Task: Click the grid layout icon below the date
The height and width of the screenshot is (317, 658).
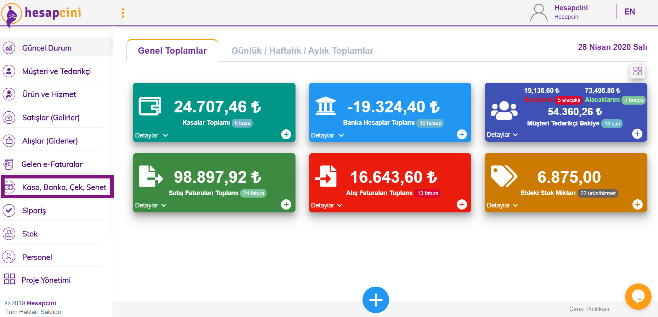Action: point(637,71)
